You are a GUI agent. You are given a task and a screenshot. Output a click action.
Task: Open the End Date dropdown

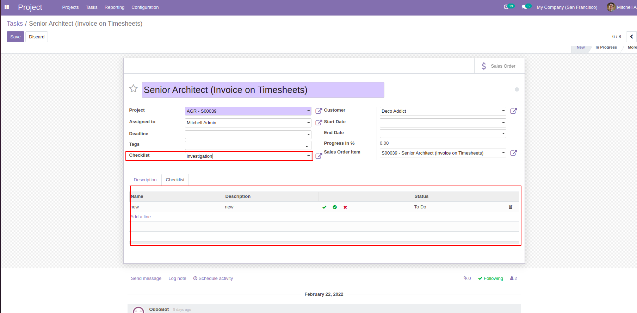(x=503, y=133)
